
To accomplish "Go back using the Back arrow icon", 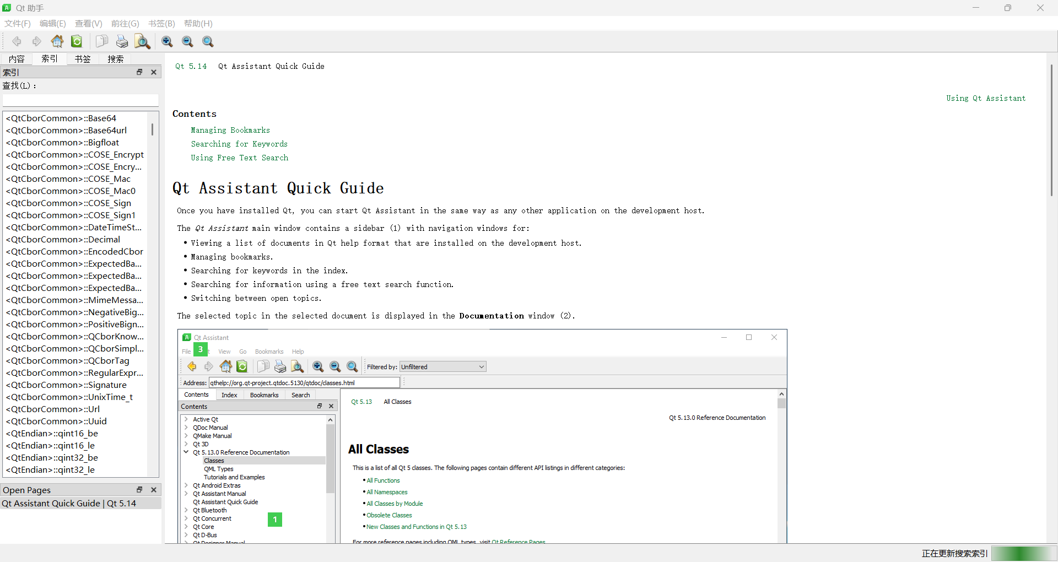I will tap(17, 41).
